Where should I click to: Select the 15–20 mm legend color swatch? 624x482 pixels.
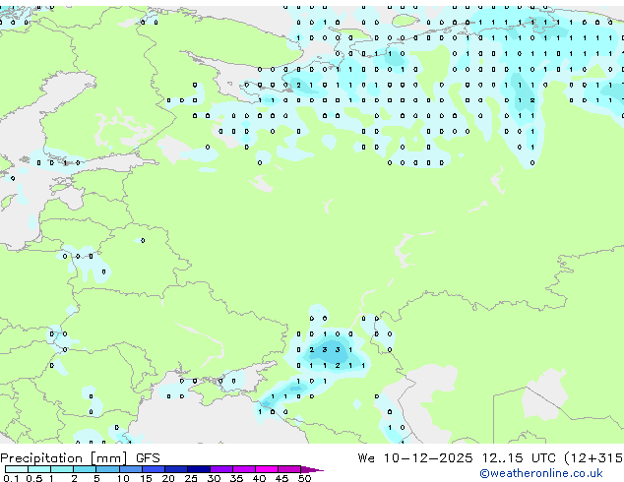point(154,469)
